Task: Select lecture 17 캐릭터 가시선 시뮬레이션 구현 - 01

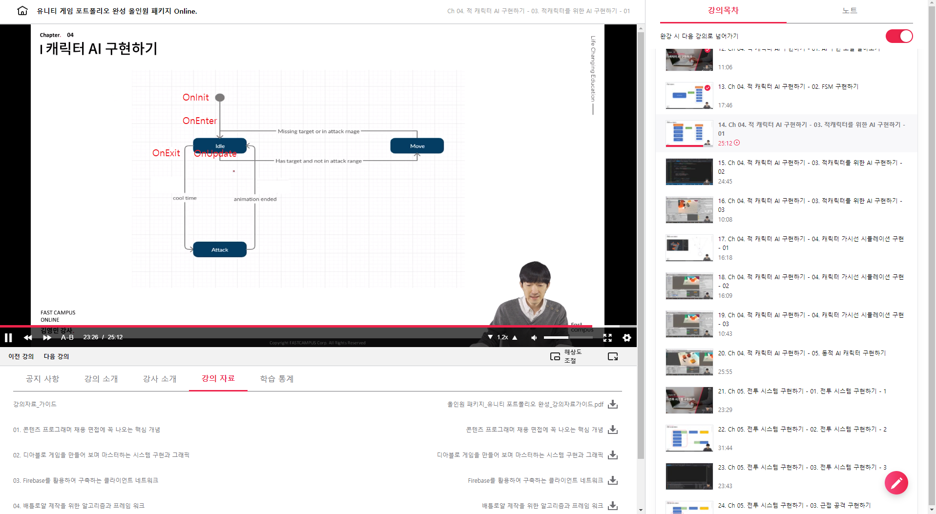Action: (x=787, y=248)
